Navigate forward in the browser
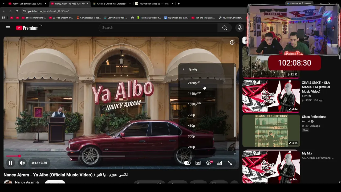 pos(10,11)
